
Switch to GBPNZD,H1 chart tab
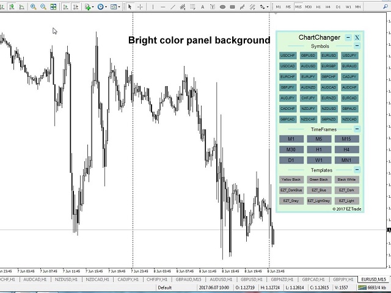(x=282, y=280)
